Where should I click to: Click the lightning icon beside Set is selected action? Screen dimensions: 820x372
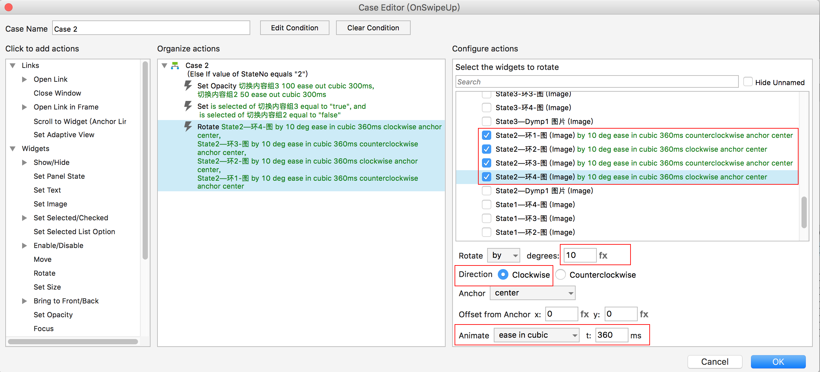[188, 106]
